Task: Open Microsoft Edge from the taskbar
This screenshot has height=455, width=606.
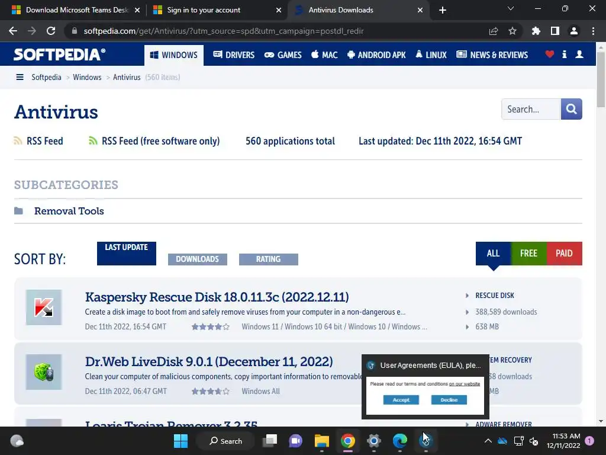Action: (x=399, y=441)
